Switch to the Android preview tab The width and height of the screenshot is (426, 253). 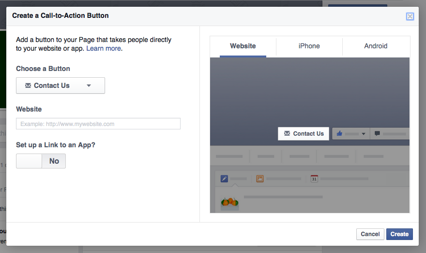tap(376, 46)
